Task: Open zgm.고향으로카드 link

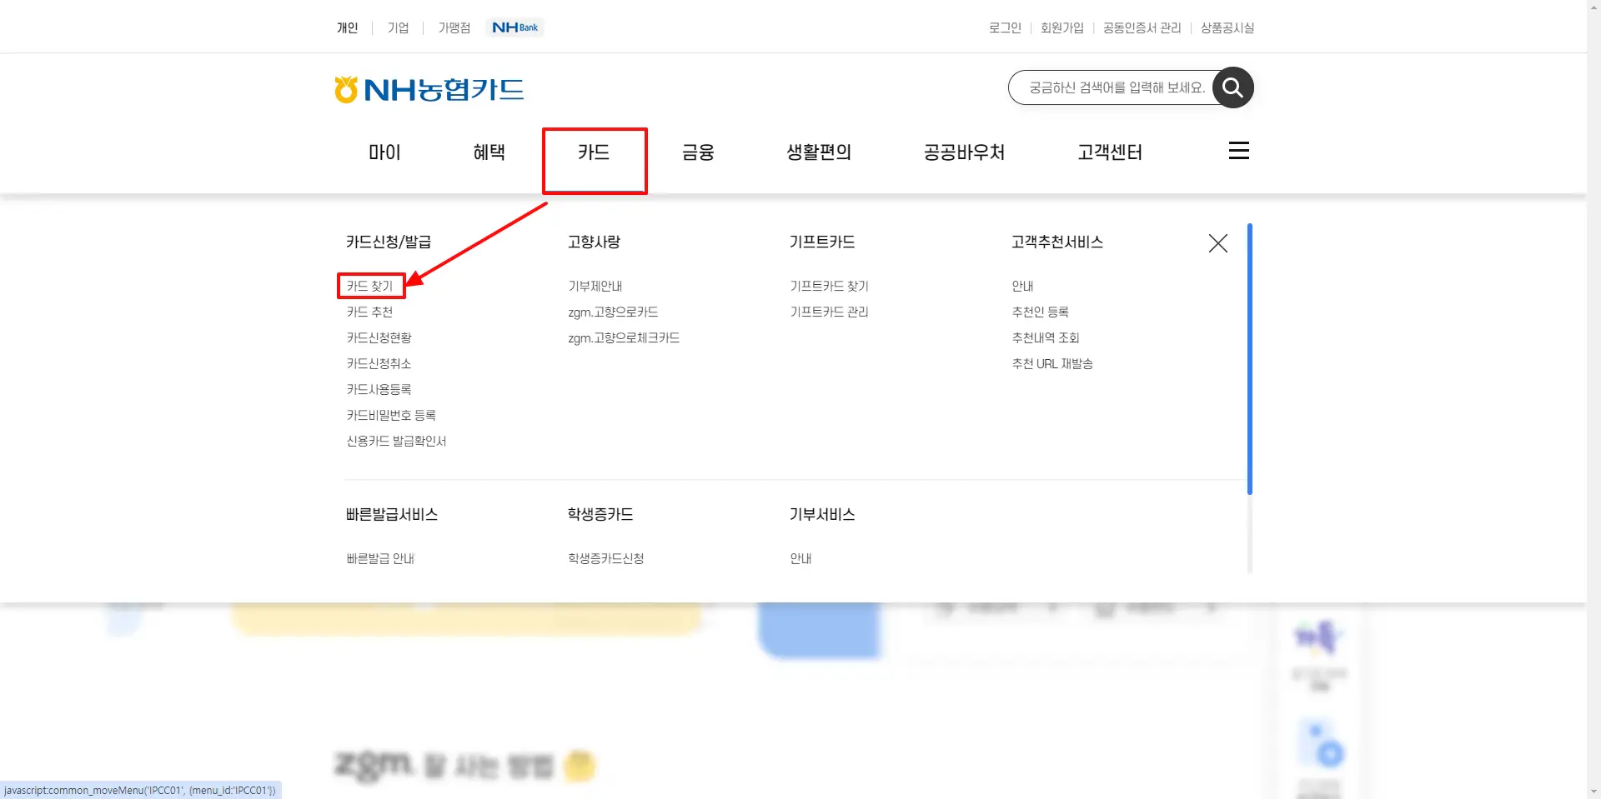Action: (x=613, y=312)
